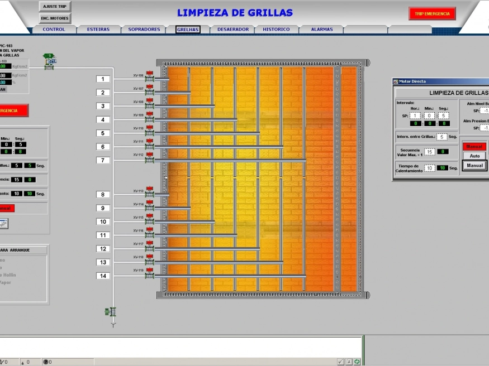489x366 pixels.
Task: Click the XV-106 valve icon
Action: (149, 80)
